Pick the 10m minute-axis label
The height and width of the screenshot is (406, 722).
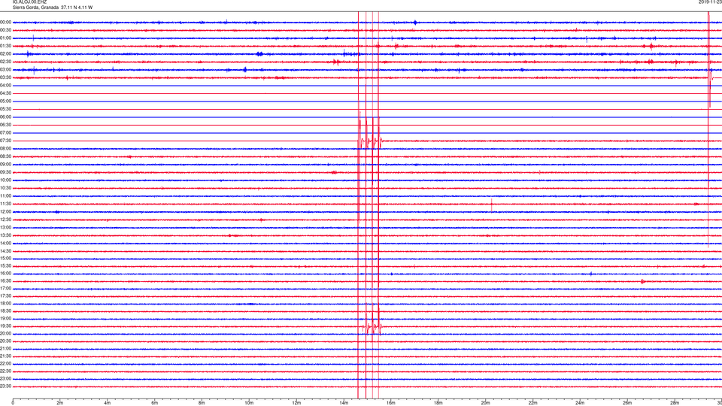coord(249,403)
